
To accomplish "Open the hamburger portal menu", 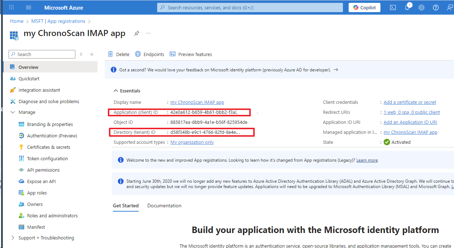I will click(x=29, y=7).
